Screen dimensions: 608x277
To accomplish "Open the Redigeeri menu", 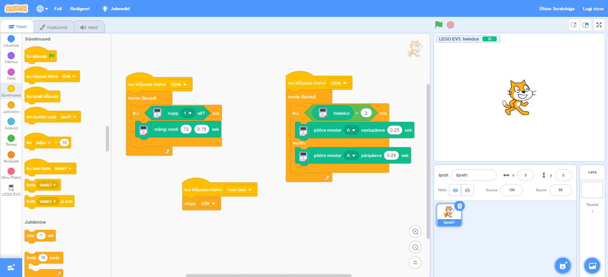I will coord(80,8).
